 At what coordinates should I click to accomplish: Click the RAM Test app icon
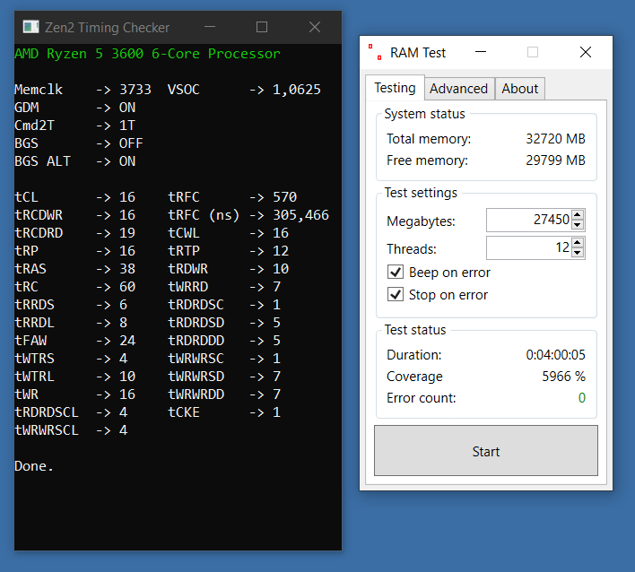pos(375,52)
